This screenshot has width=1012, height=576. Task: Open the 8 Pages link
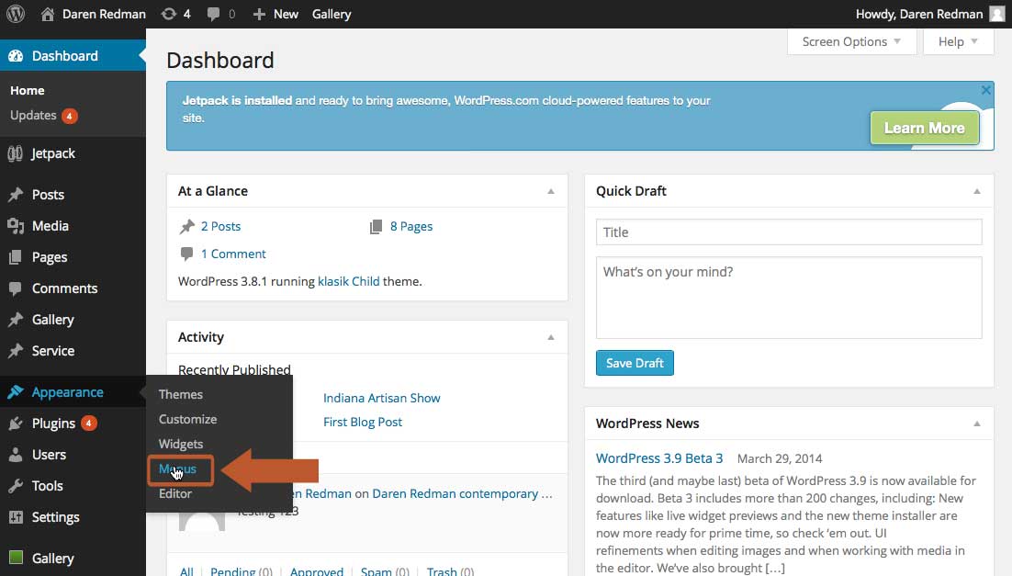point(411,227)
